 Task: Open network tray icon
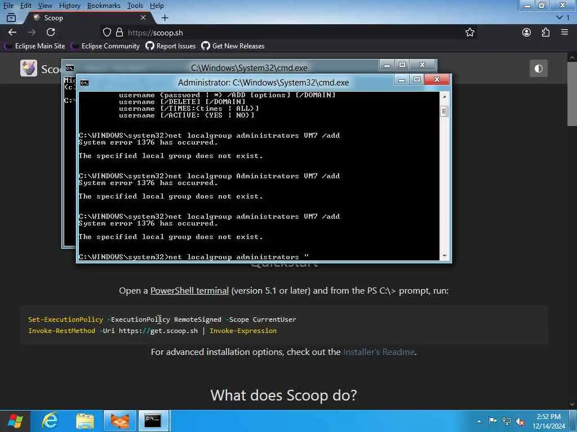pos(507,421)
